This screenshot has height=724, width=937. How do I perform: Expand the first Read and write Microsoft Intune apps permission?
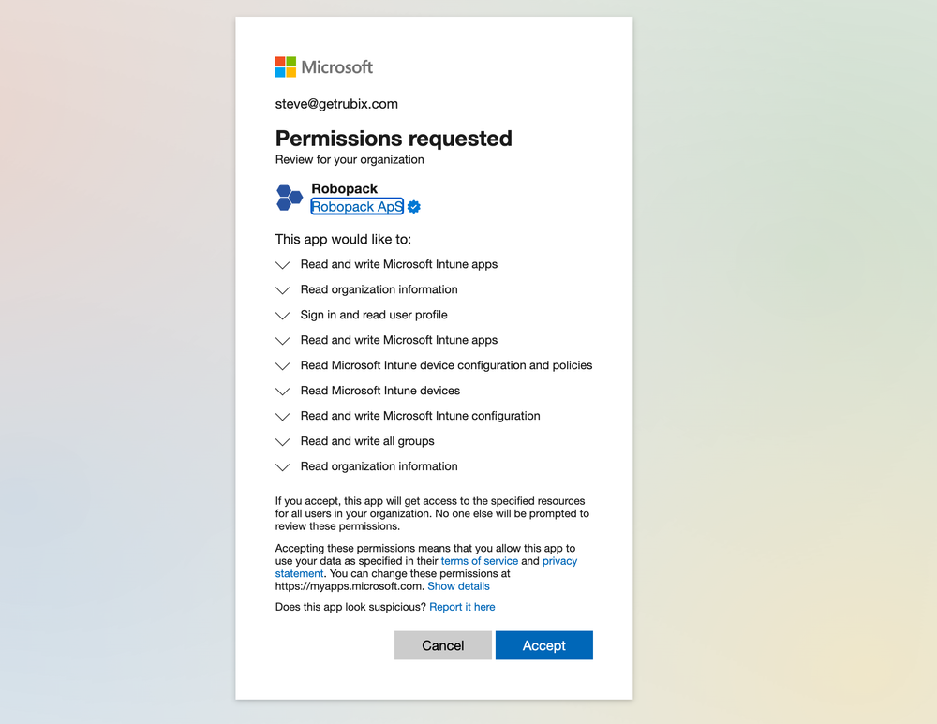click(282, 265)
